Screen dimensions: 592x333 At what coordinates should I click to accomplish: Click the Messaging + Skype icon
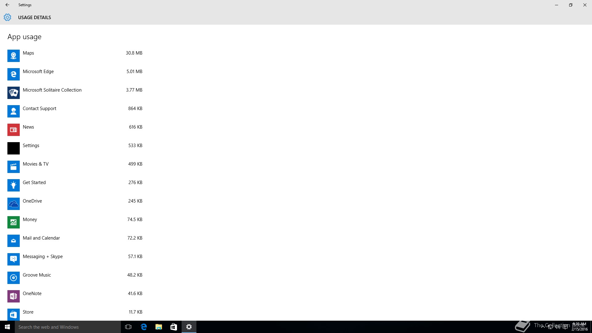click(x=14, y=259)
